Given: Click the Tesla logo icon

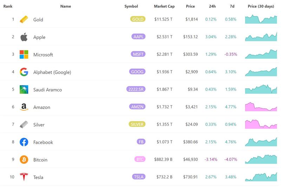Looking at the screenshot, I should [x=24, y=177].
